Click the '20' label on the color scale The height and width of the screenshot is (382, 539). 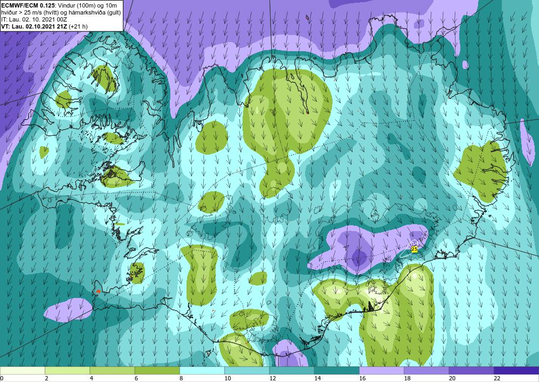coord(452,378)
